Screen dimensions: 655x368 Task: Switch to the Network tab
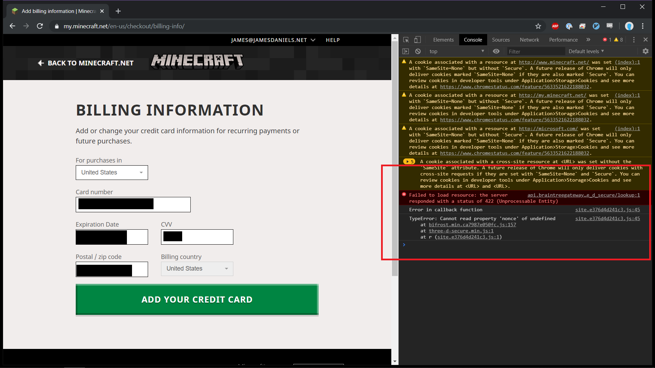[x=529, y=40]
